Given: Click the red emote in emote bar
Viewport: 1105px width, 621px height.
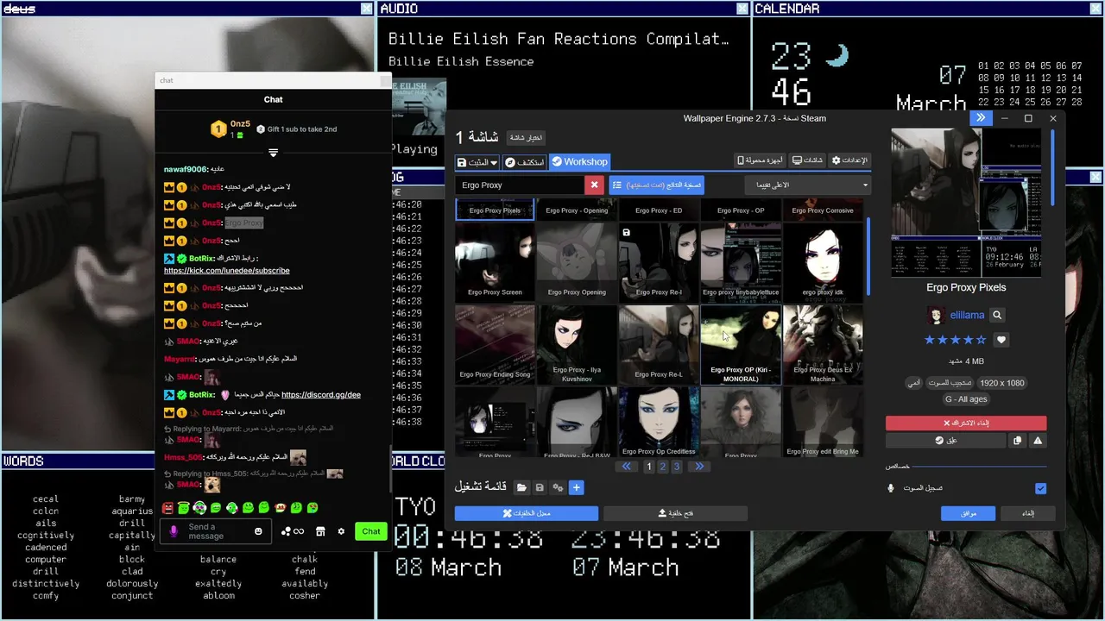Looking at the screenshot, I should tap(167, 508).
